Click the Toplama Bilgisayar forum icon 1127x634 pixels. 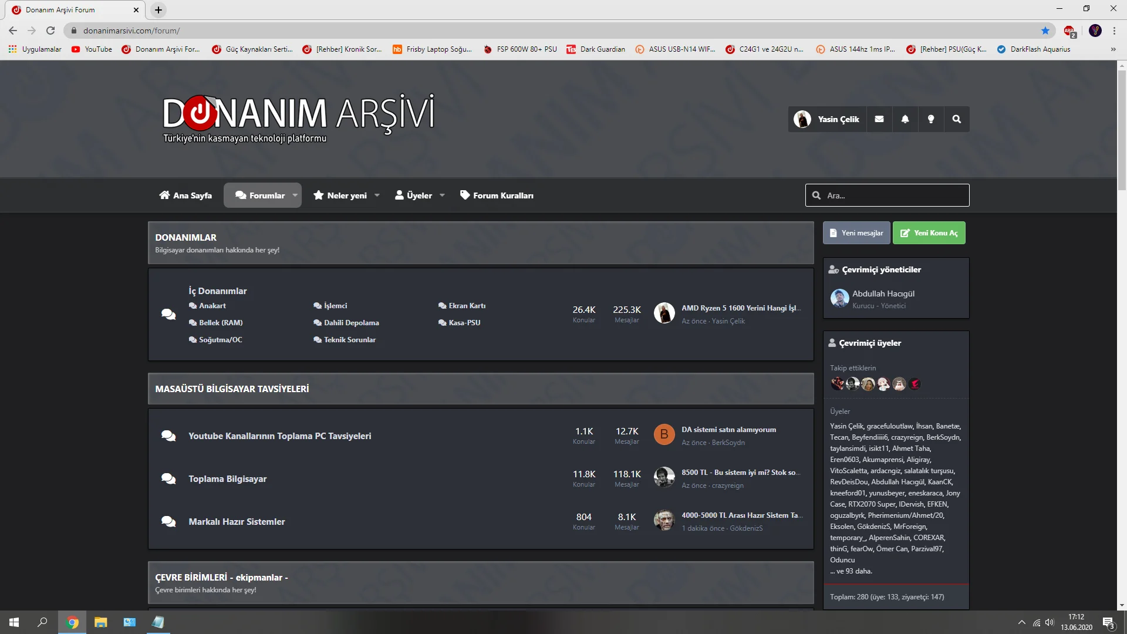[x=168, y=479]
